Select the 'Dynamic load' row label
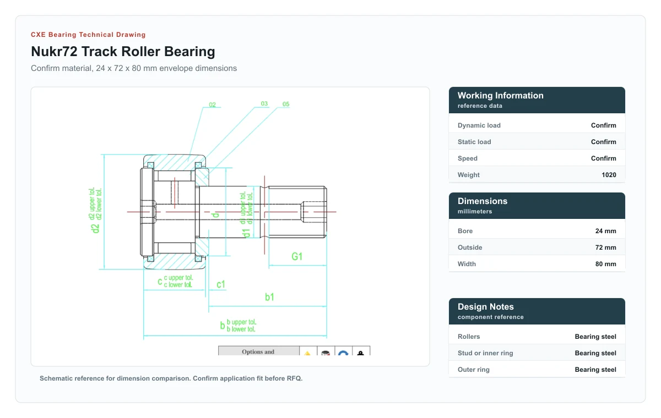Screen dimensions: 661x418 pyautogui.click(x=479, y=125)
